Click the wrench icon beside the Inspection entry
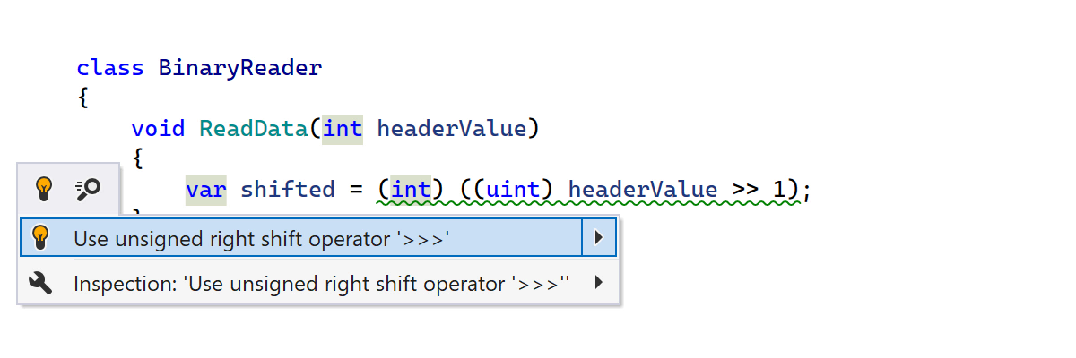The height and width of the screenshot is (358, 1076). click(39, 284)
